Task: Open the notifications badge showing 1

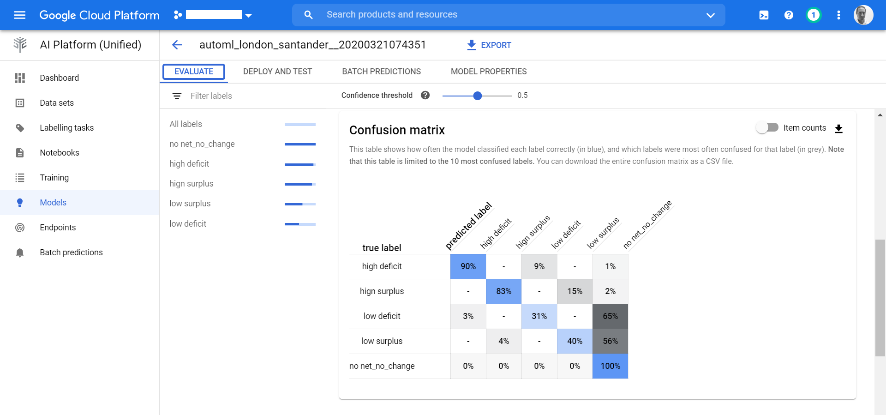Action: point(814,15)
